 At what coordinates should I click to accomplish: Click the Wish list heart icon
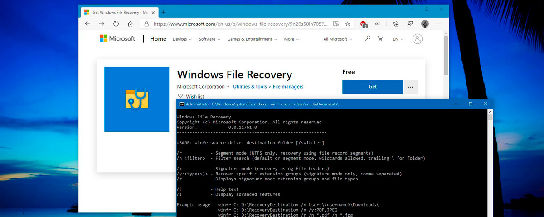click(180, 96)
